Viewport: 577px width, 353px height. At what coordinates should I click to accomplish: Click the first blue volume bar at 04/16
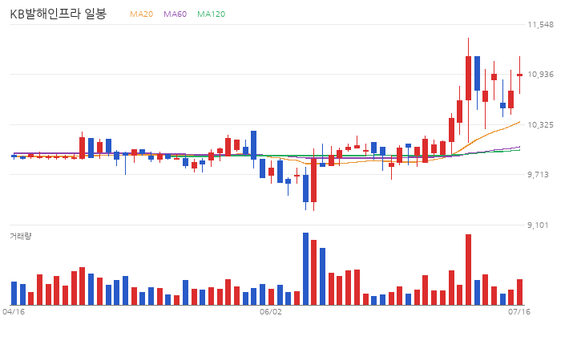tap(14, 294)
